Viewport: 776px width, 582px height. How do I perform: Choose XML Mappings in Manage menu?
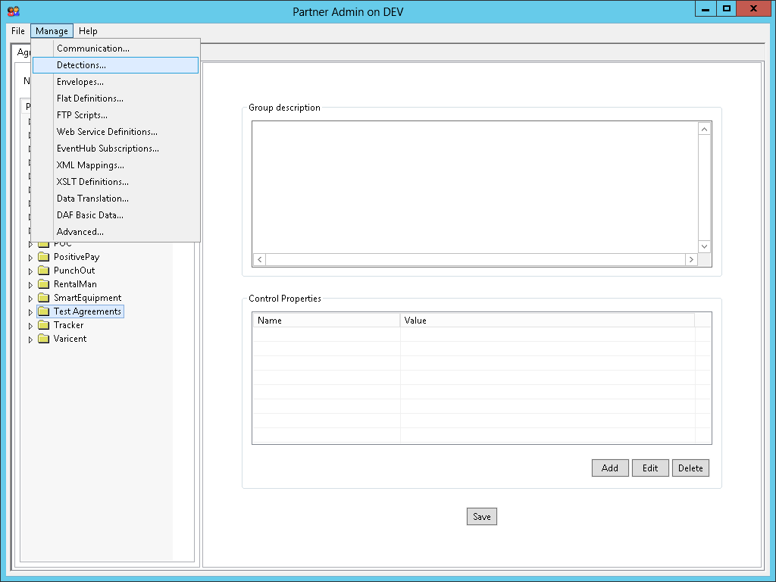[90, 165]
